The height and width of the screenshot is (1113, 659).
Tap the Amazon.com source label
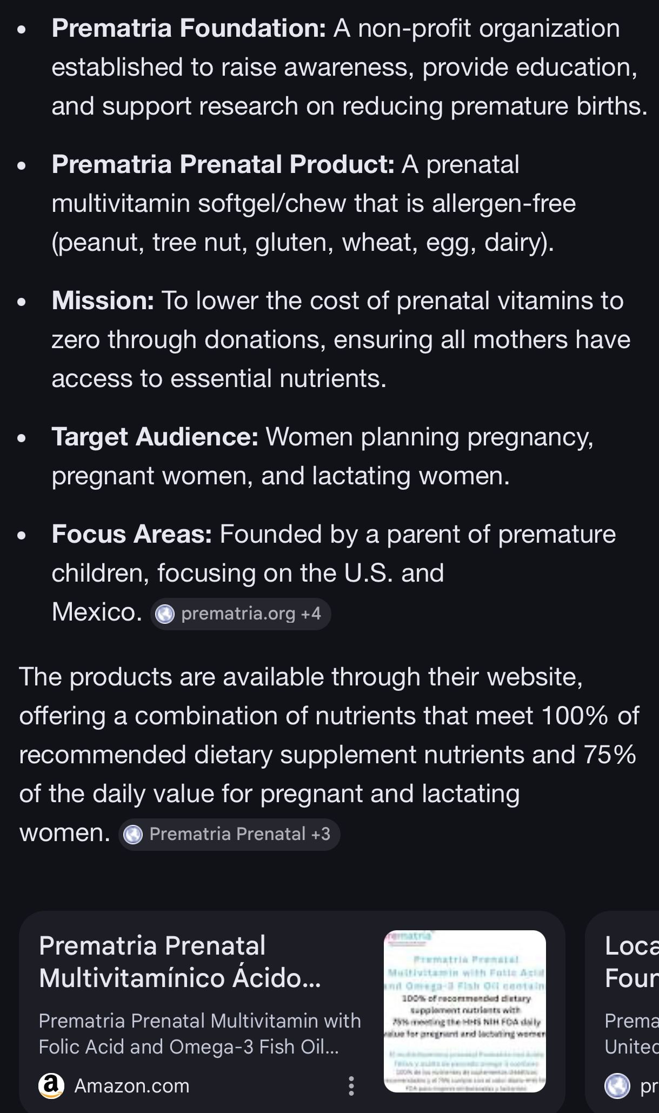132,1085
